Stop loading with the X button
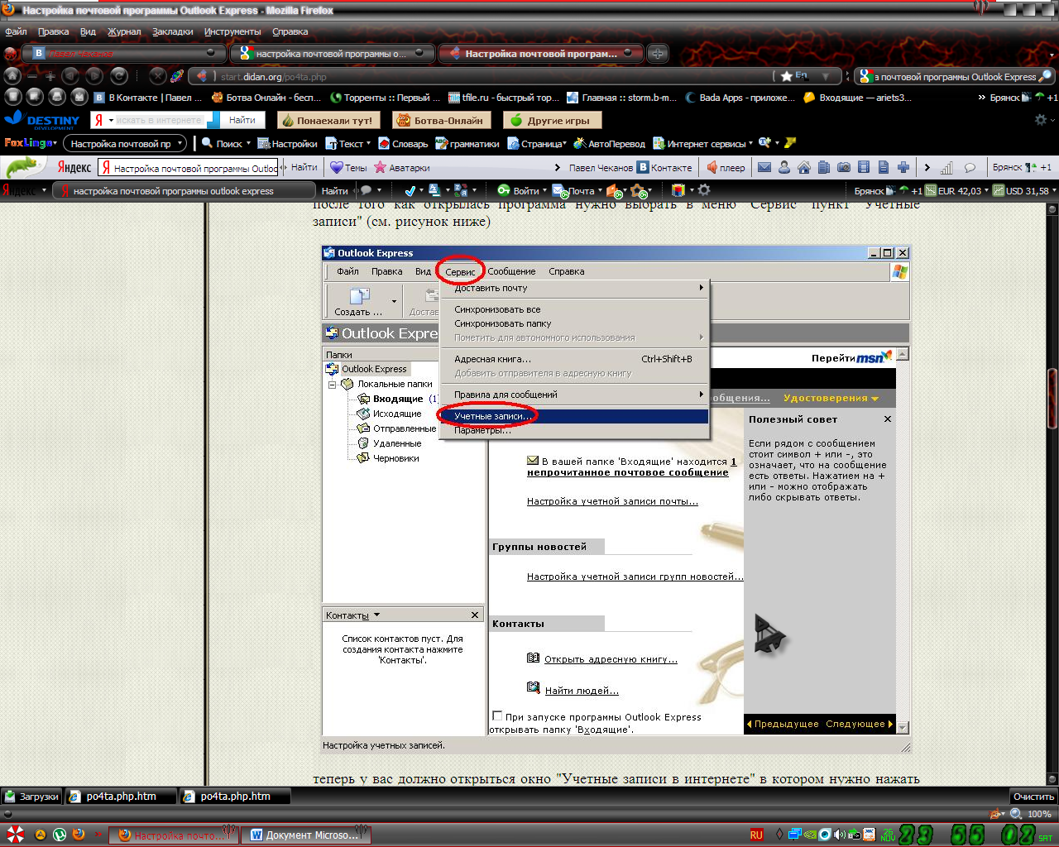 (x=157, y=76)
